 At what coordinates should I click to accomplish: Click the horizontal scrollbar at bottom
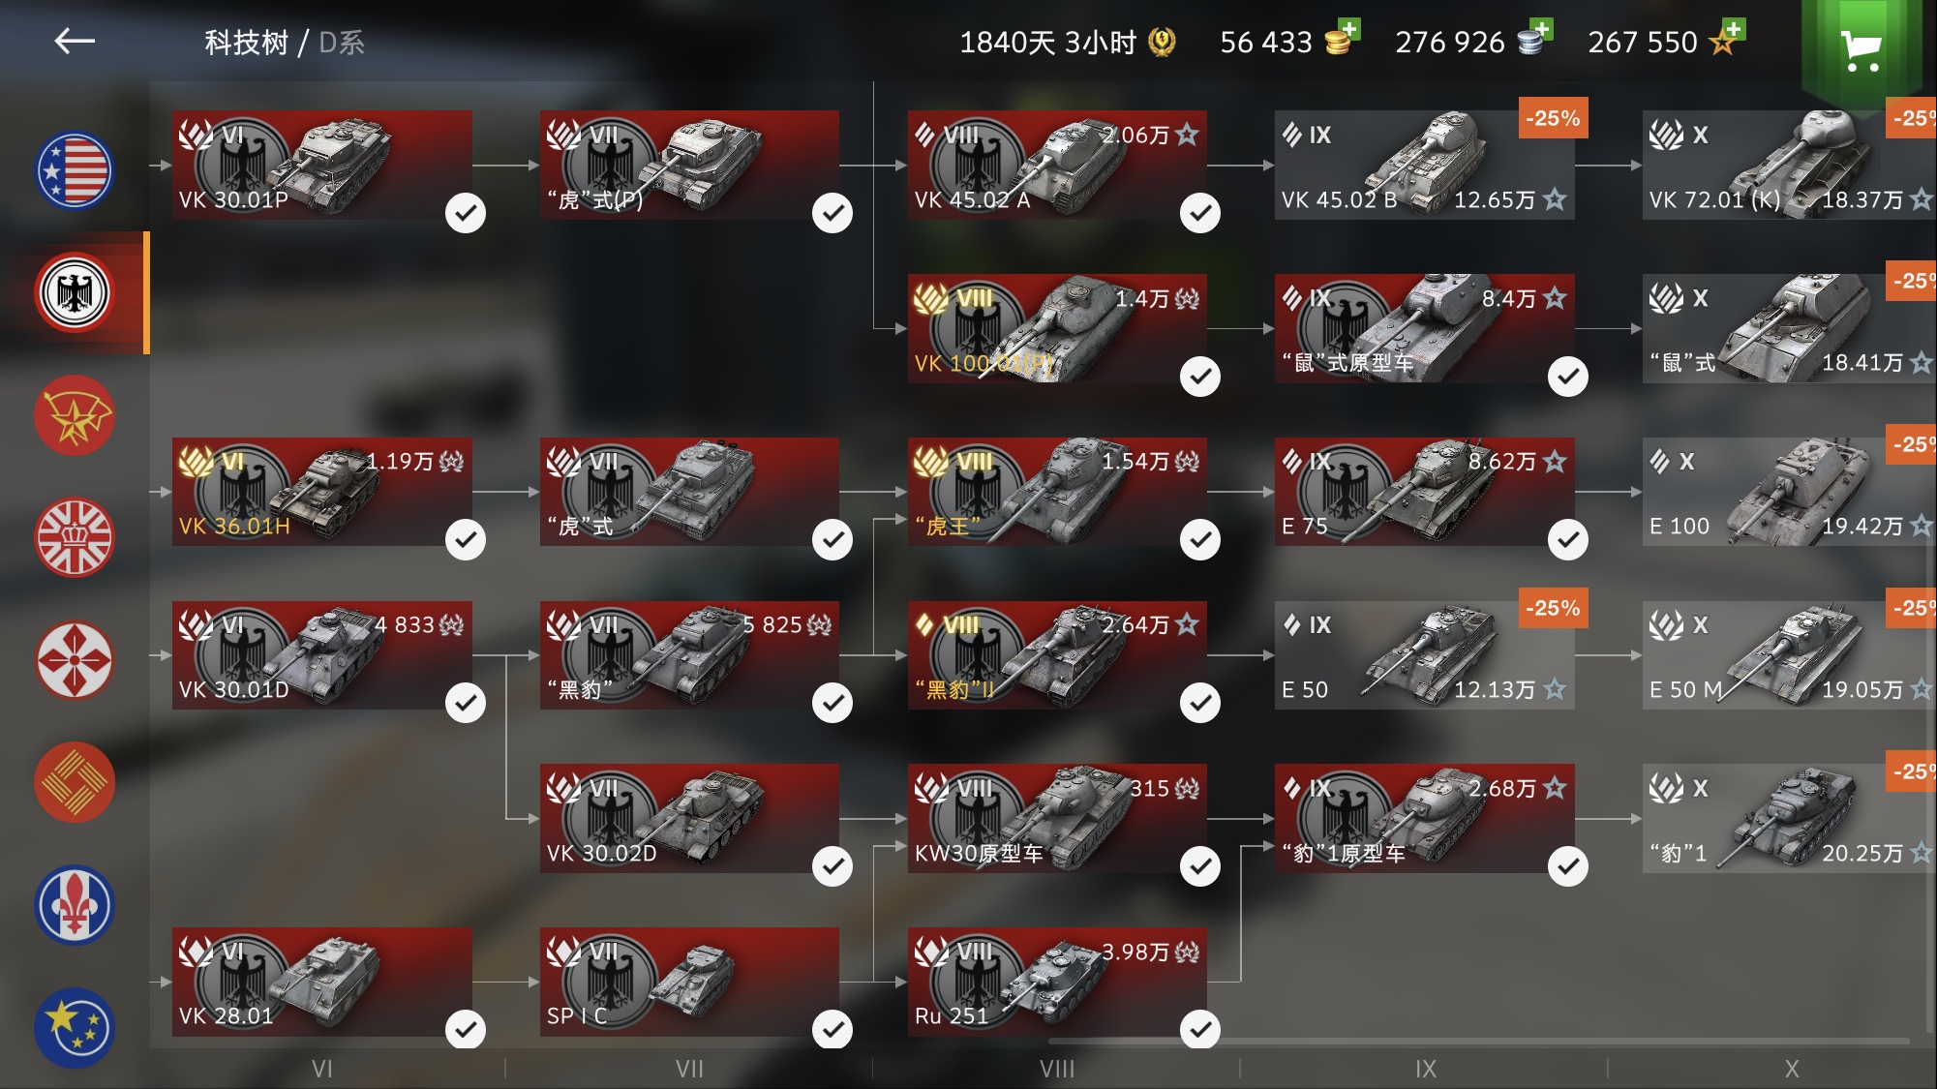(1478, 1042)
